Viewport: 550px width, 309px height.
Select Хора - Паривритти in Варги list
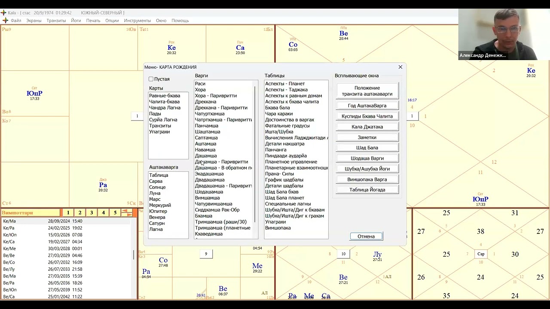(x=216, y=96)
